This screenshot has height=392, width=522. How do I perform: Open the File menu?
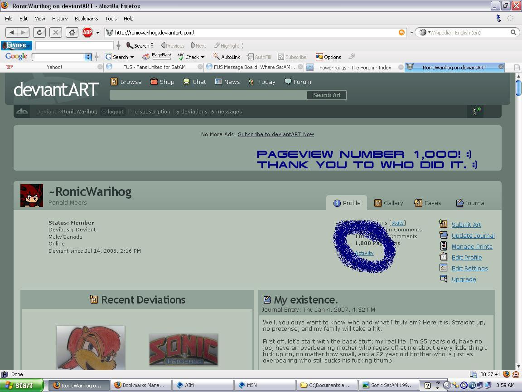point(9,19)
